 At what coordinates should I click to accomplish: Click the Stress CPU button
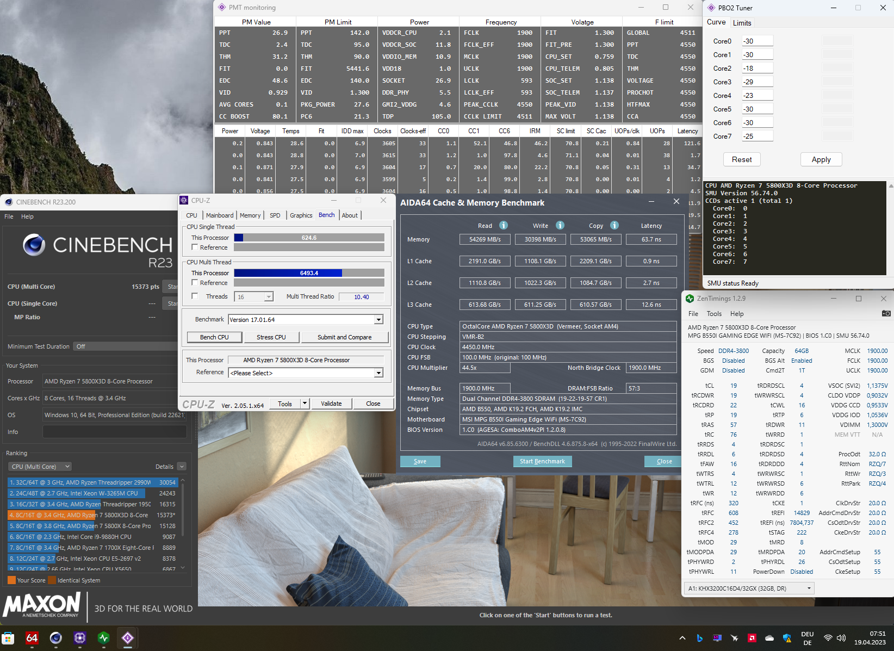coord(271,337)
